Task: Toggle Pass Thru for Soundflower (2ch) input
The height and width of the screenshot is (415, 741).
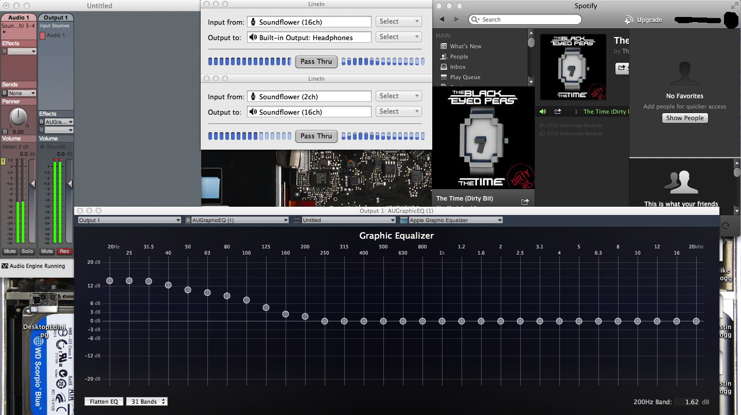Action: click(316, 136)
